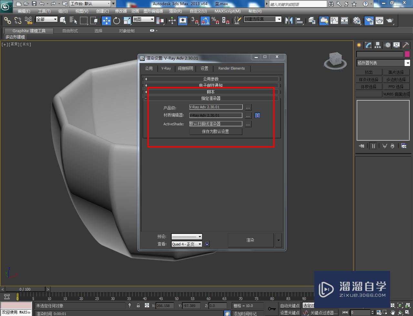The image size is (413, 316).
Task: Activate the Select Object tool
Action: tap(63, 21)
